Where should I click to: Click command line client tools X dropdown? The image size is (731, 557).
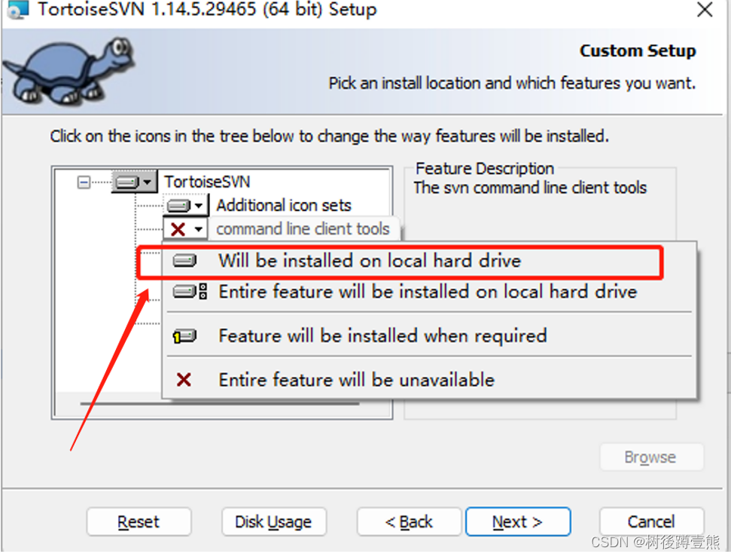(185, 229)
